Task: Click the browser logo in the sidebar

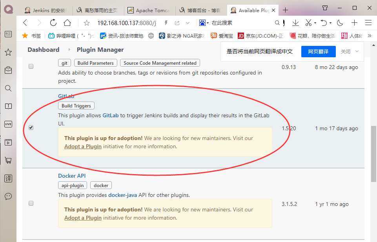Action: coord(8,9)
